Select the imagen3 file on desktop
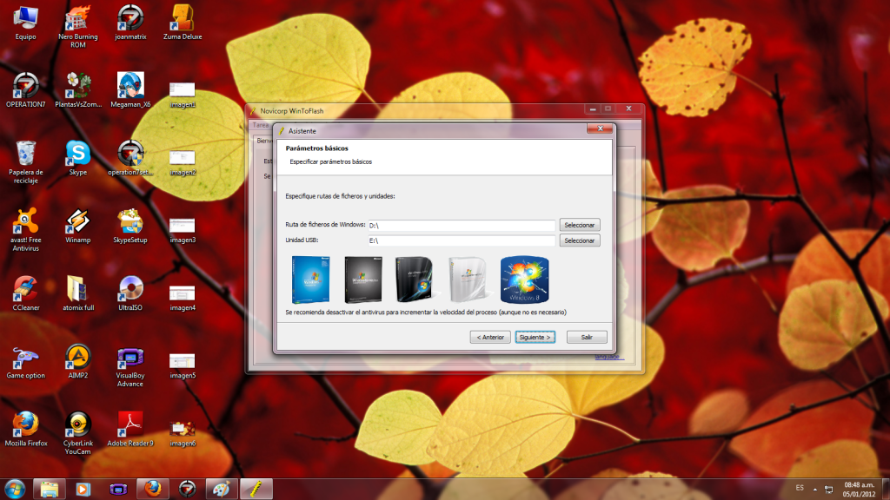Image resolution: width=890 pixels, height=500 pixels. coord(183,229)
